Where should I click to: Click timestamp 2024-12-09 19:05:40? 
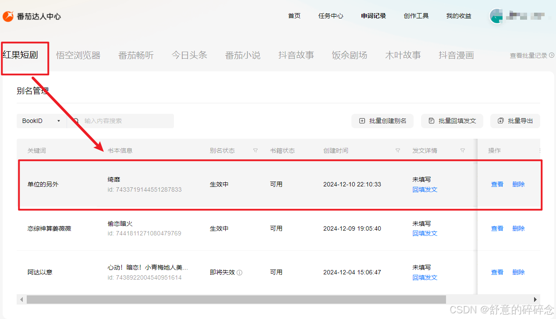point(352,228)
